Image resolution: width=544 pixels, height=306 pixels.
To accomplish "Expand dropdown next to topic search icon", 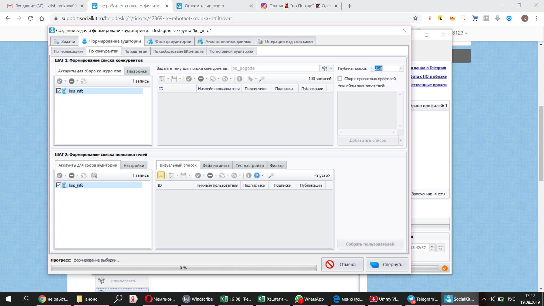I will pyautogui.click(x=331, y=68).
